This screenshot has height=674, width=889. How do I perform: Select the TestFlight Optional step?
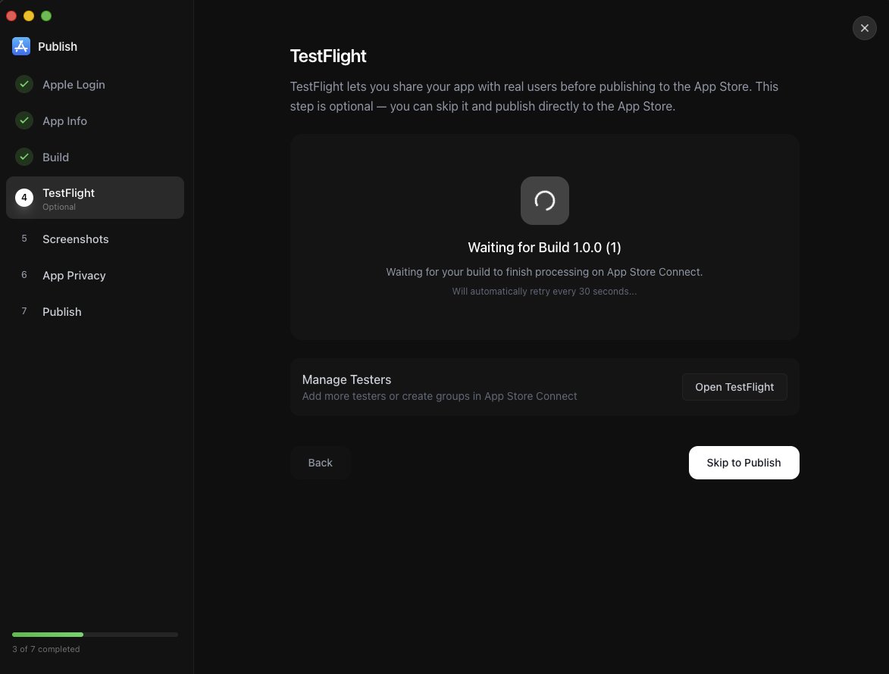(95, 198)
